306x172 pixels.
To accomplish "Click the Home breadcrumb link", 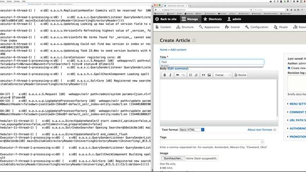I will 164,50.
